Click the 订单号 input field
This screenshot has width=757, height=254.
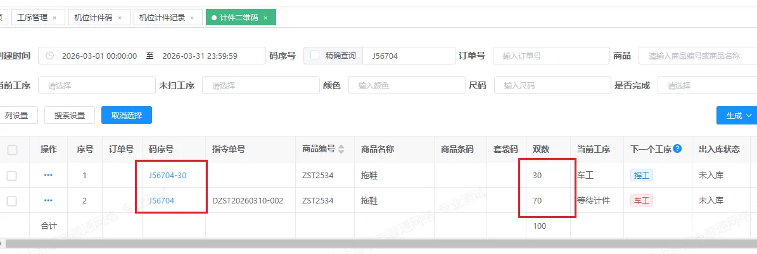tap(548, 56)
